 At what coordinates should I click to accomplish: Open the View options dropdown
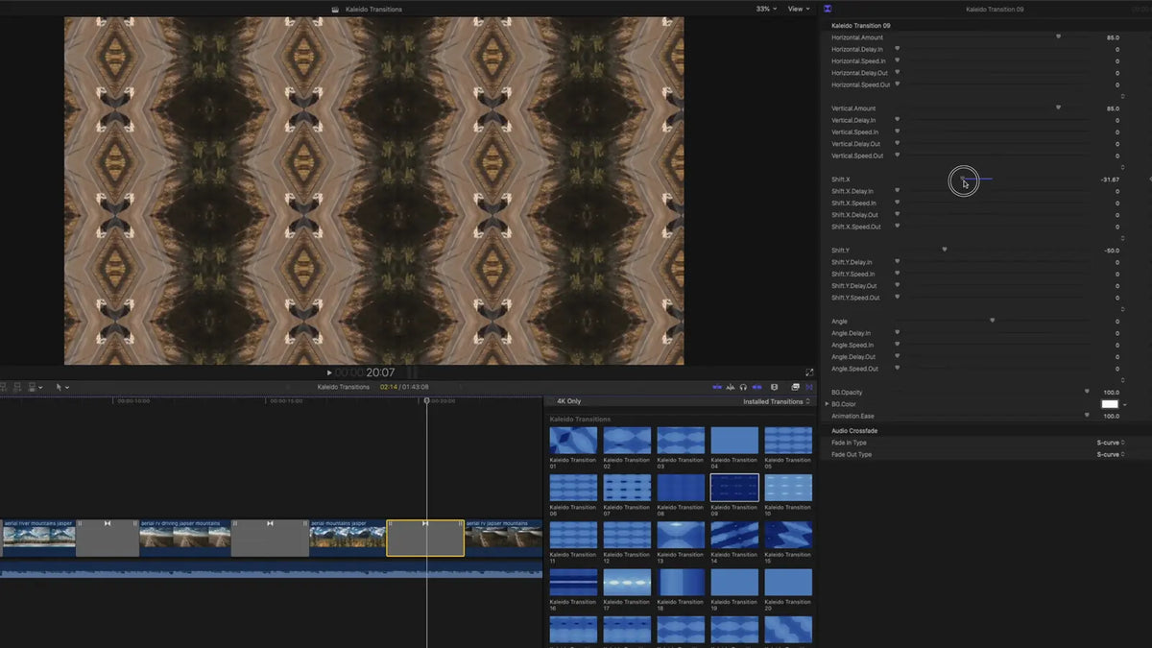coord(799,9)
